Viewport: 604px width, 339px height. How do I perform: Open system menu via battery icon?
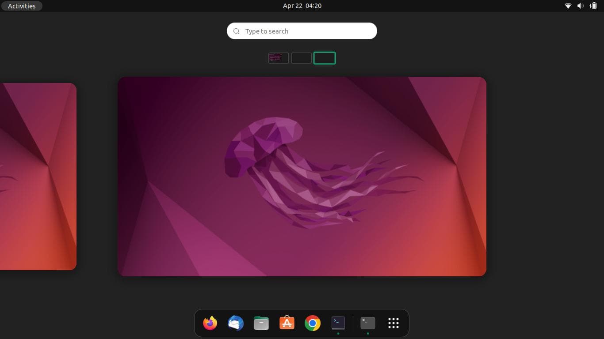[593, 6]
